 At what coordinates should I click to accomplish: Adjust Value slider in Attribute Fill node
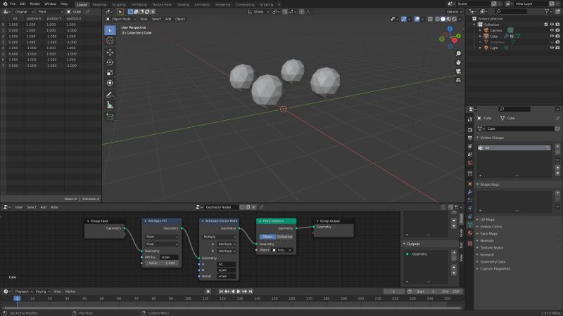coord(162,263)
